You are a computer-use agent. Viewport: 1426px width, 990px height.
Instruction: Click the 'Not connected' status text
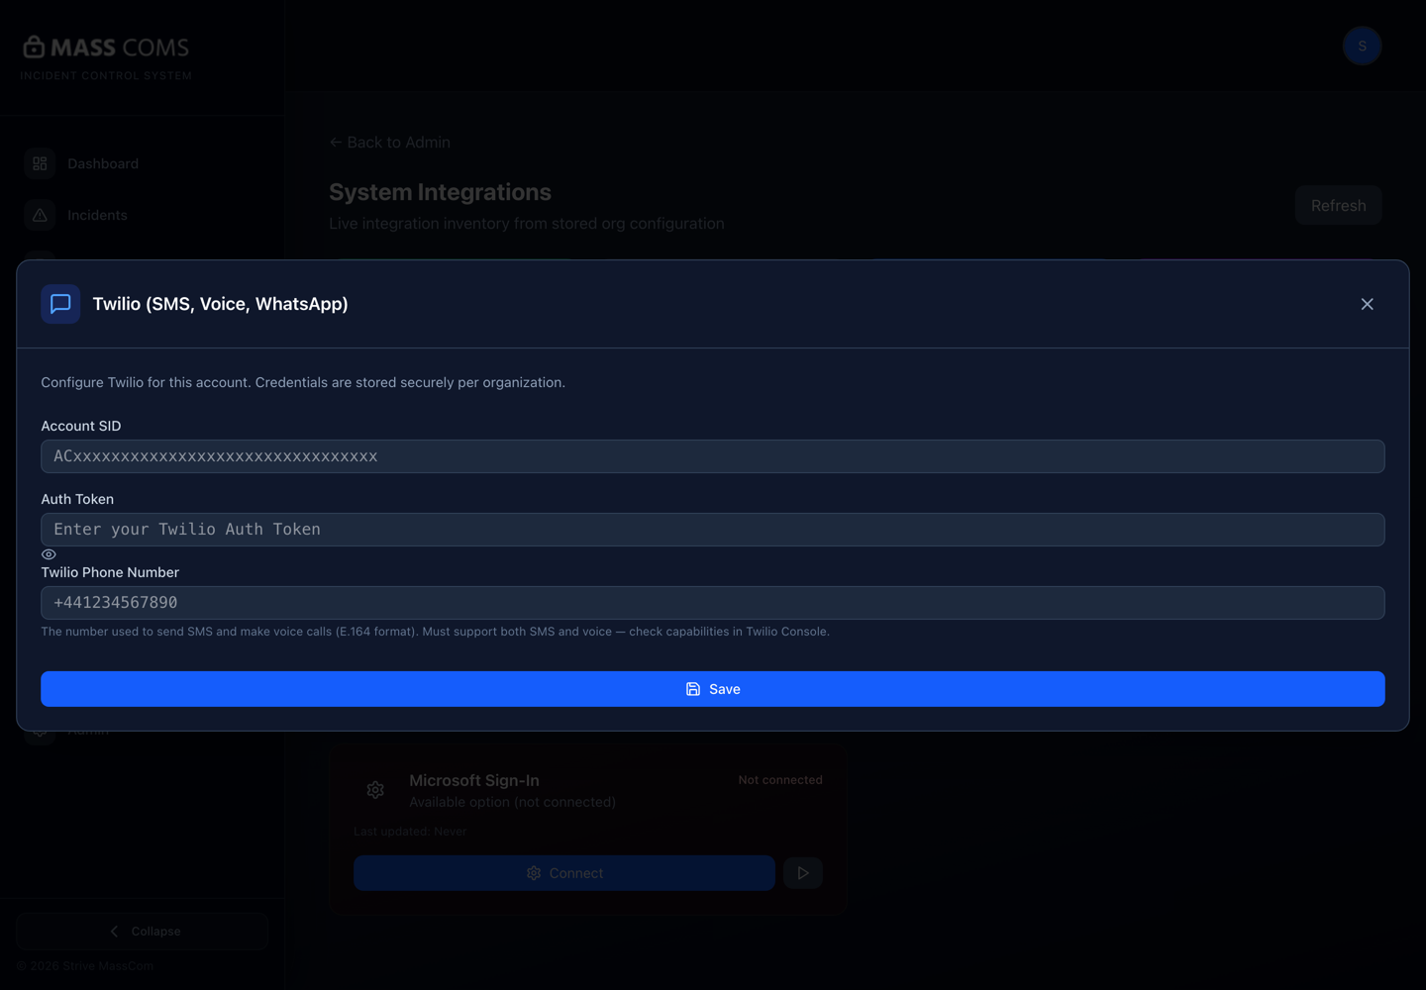click(x=780, y=780)
